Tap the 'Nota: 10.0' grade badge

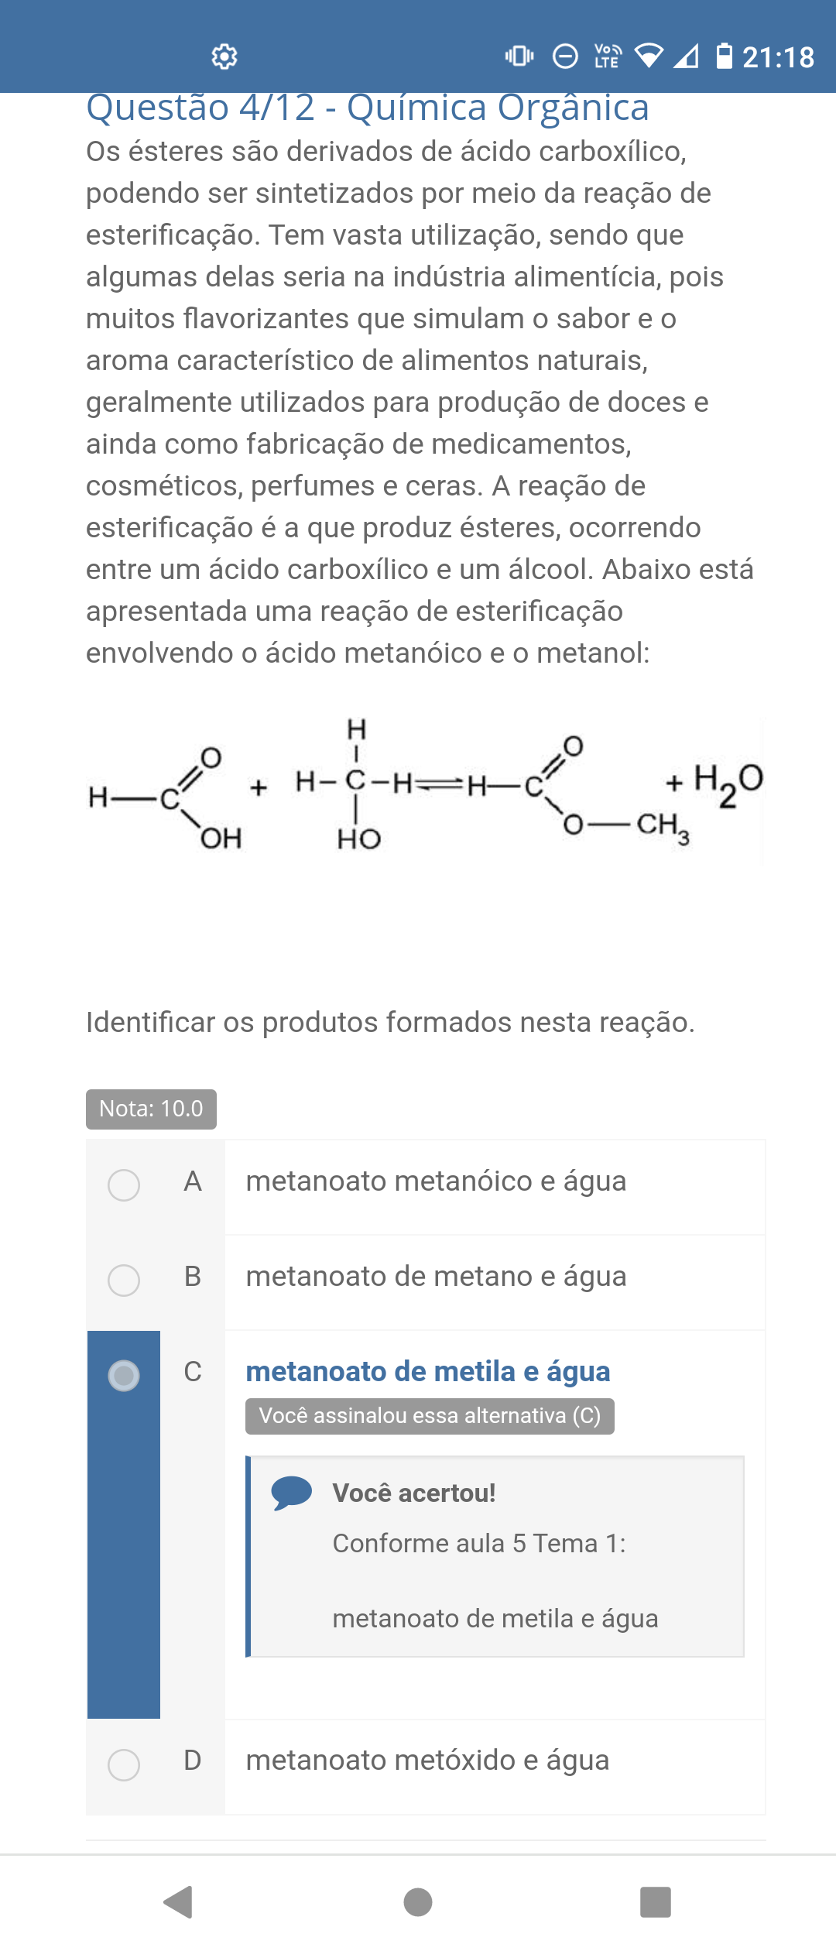151,1109
